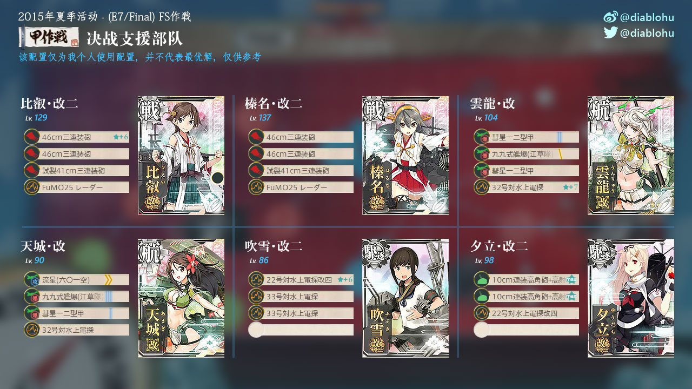The image size is (692, 389).
Task: Click Amagi's 流星(六〇一空) torpedo bomber icon
Action: click(32, 279)
